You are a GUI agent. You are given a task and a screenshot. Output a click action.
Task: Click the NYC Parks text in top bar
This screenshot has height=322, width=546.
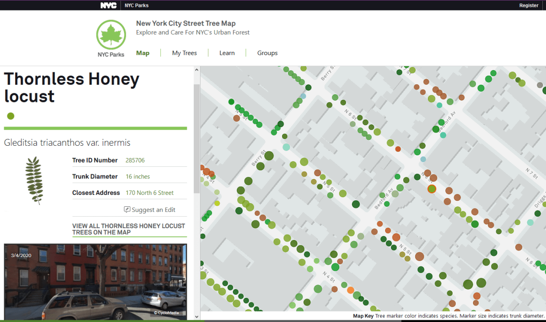(x=136, y=5)
